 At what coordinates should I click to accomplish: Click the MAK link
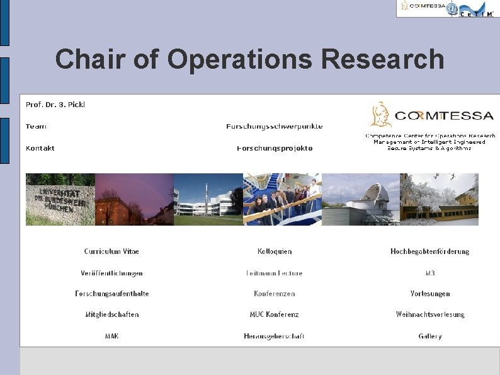pyautogui.click(x=111, y=336)
